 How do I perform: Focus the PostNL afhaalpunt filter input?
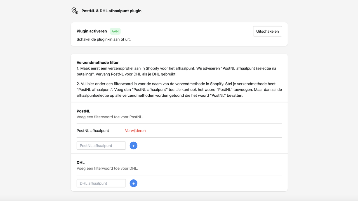point(101,145)
